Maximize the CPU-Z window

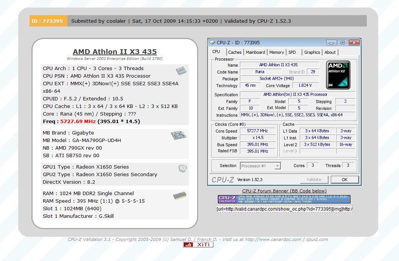click(x=343, y=43)
